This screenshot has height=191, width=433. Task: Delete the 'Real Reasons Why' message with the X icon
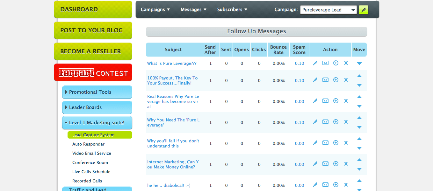(346, 101)
